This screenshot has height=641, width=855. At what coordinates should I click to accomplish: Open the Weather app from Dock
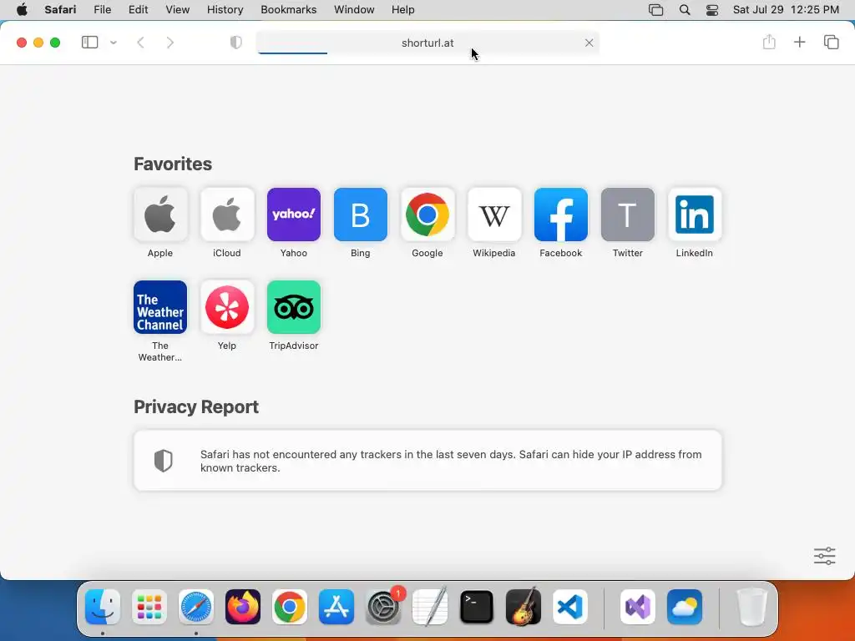tap(685, 607)
